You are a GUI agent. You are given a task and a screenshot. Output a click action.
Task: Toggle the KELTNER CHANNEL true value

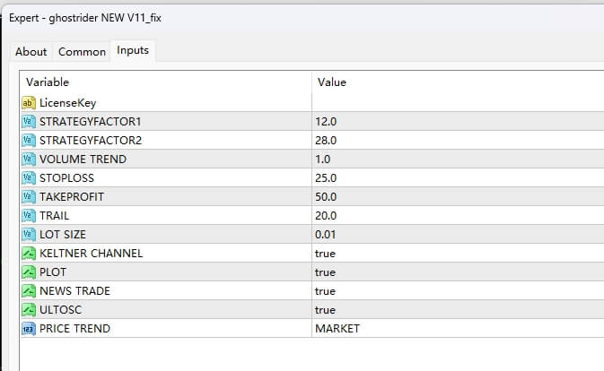pyautogui.click(x=325, y=253)
